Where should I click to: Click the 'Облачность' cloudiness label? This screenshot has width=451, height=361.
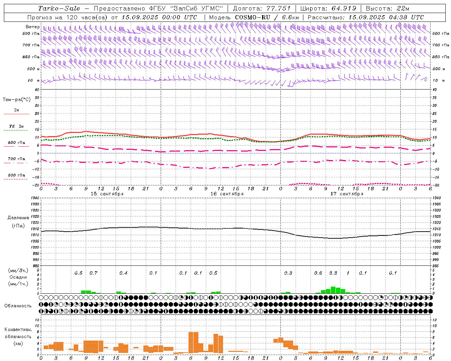(18, 306)
